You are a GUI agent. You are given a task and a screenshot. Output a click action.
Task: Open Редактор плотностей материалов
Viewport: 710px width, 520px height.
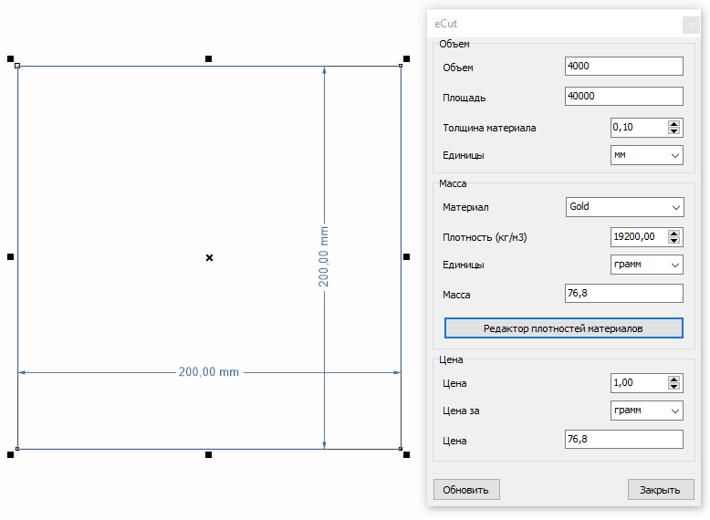click(x=563, y=328)
